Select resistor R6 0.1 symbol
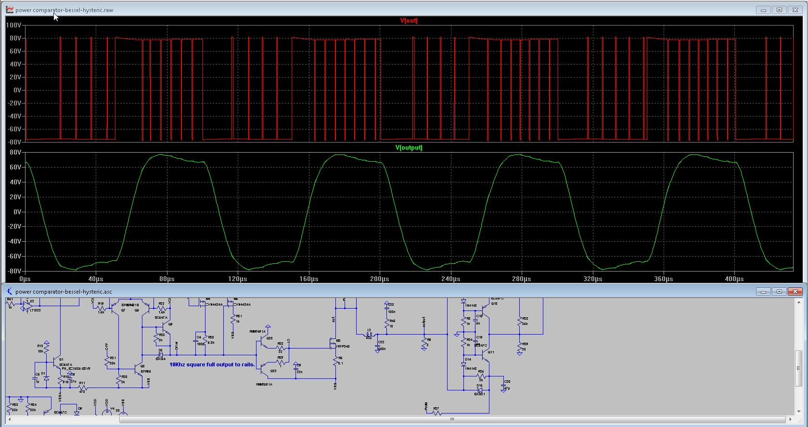Image resolution: width=808 pixels, height=427 pixels. point(335,361)
